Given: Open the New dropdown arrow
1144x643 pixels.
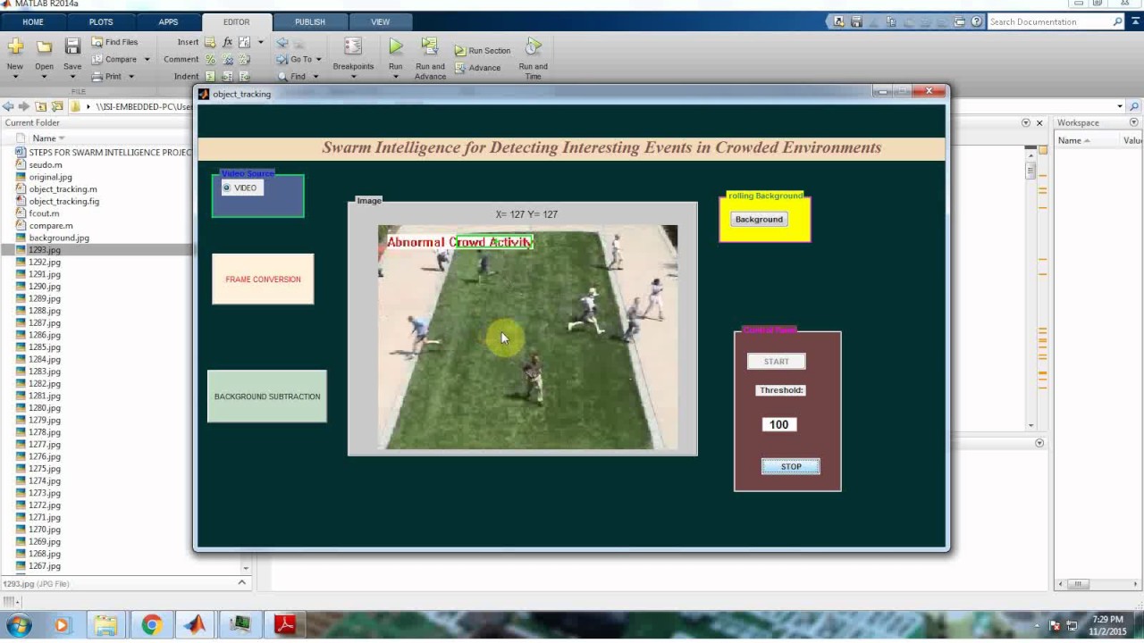Looking at the screenshot, I should [15, 77].
